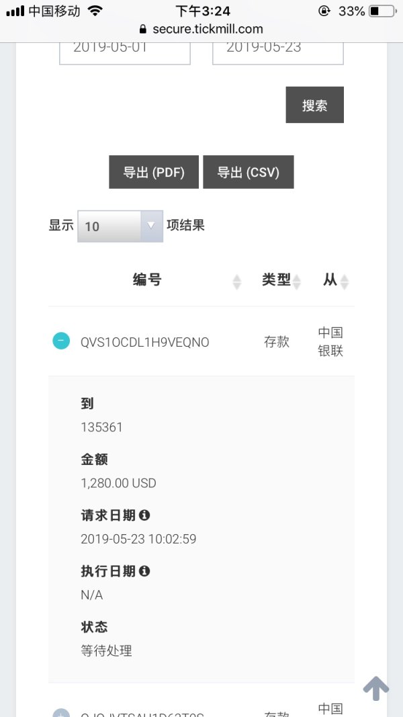
Task: Click info icon next to 请求日期
Action: point(144,515)
